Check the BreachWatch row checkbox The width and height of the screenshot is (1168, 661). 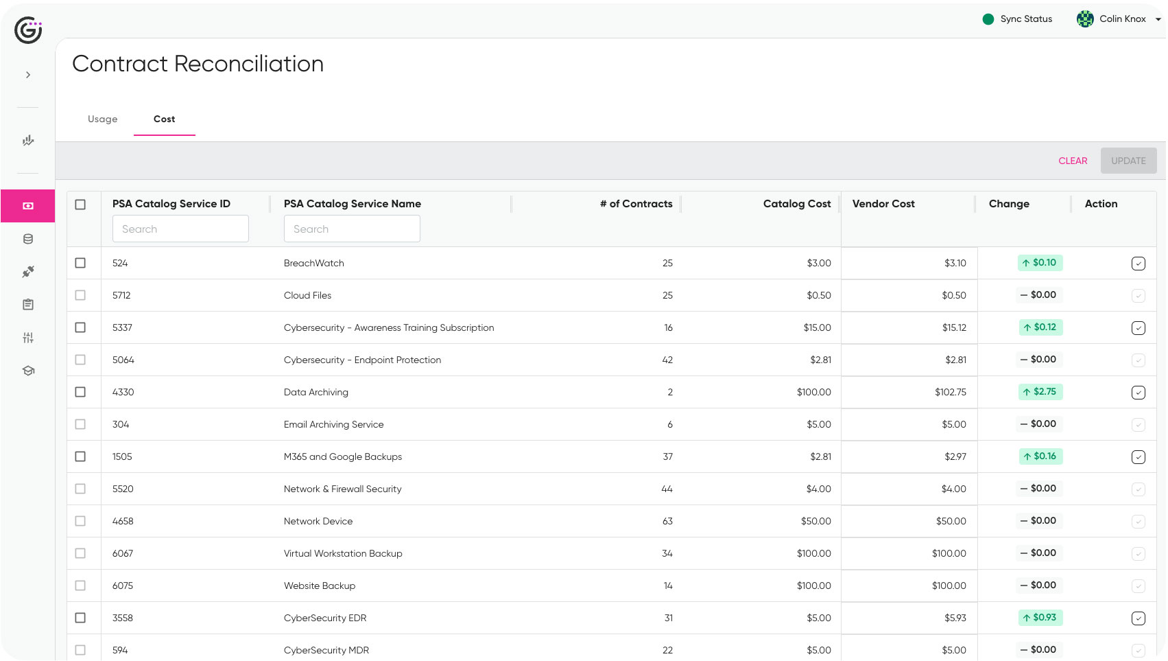point(80,263)
